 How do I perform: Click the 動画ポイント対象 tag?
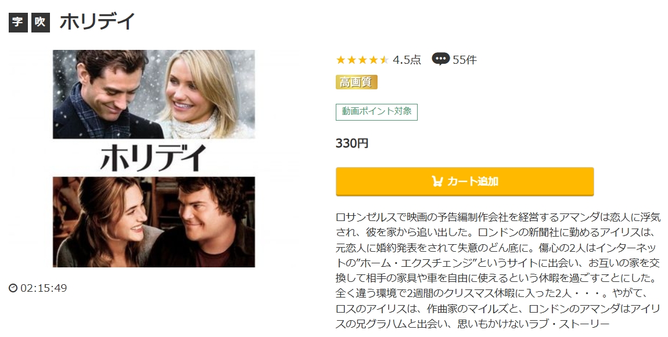click(x=376, y=112)
